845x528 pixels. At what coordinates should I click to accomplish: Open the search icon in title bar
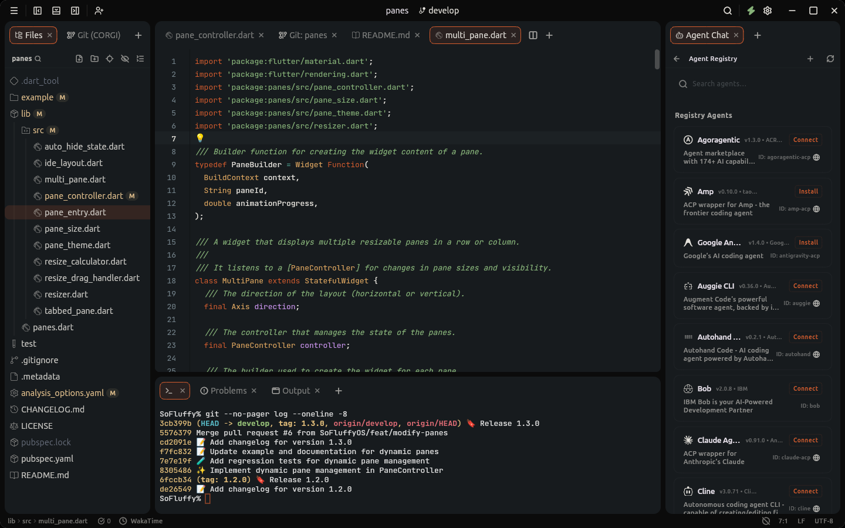tap(728, 11)
